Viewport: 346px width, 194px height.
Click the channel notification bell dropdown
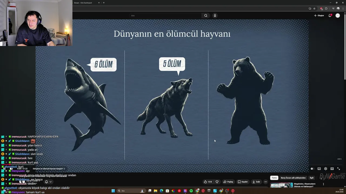[x=48, y=182]
